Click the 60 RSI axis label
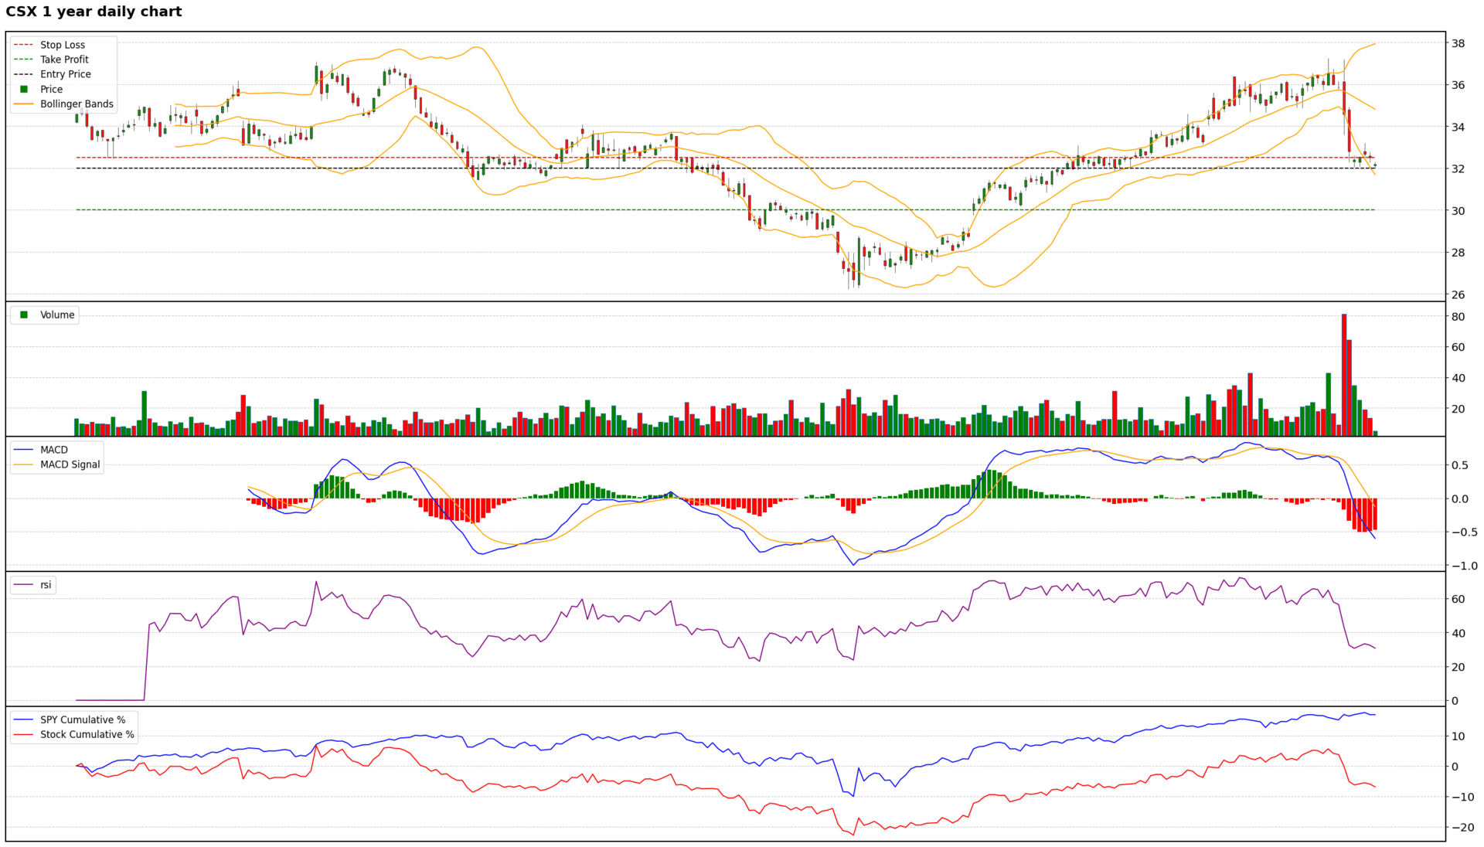Image resolution: width=1484 pixels, height=847 pixels. coord(1458,599)
